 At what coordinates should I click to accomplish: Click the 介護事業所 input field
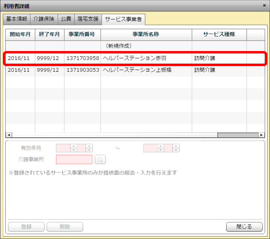pyautogui.click(x=74, y=160)
